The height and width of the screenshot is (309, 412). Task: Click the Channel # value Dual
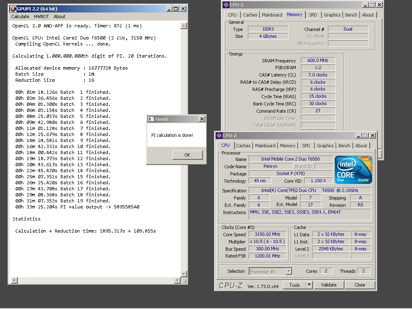pos(348,29)
